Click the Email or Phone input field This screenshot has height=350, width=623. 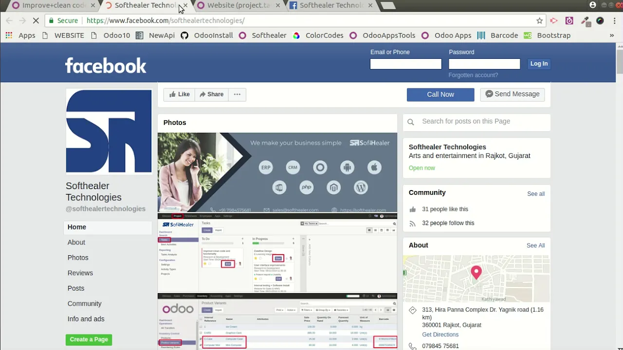(405, 64)
